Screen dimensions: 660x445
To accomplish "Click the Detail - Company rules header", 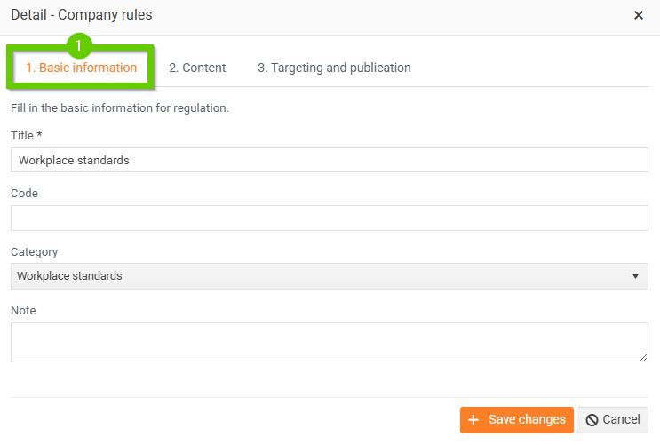I will [81, 15].
